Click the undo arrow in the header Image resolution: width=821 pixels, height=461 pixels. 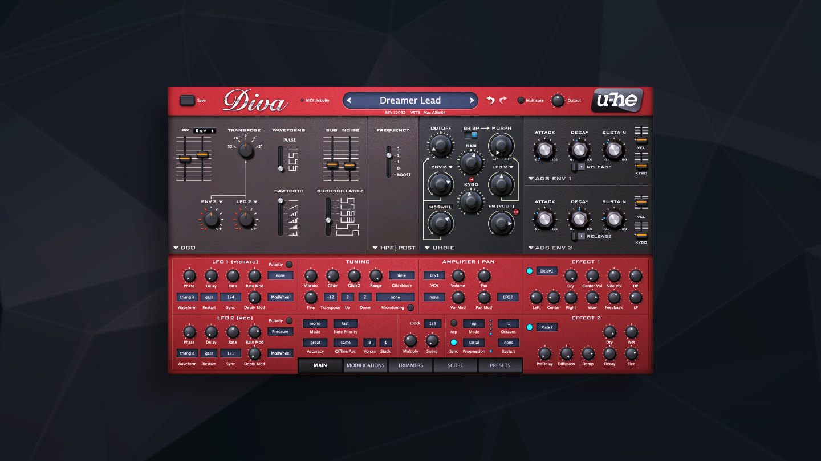point(490,100)
